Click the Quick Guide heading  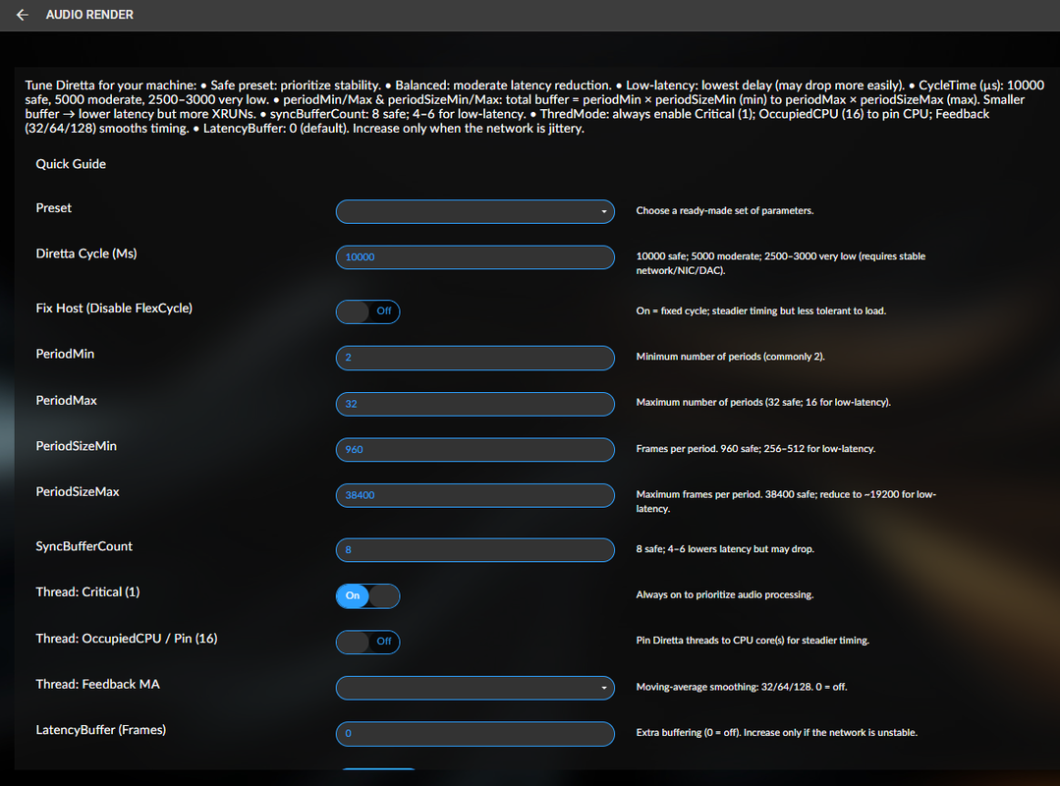[71, 164]
